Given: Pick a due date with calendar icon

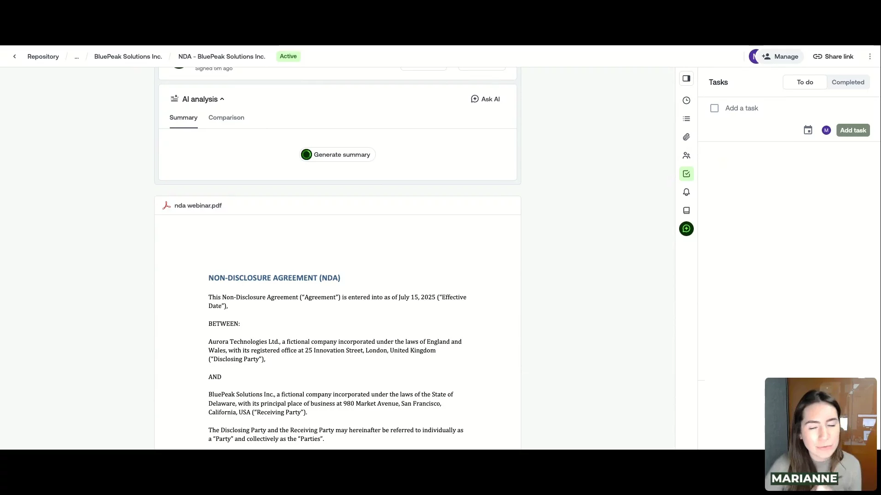Looking at the screenshot, I should [x=808, y=130].
